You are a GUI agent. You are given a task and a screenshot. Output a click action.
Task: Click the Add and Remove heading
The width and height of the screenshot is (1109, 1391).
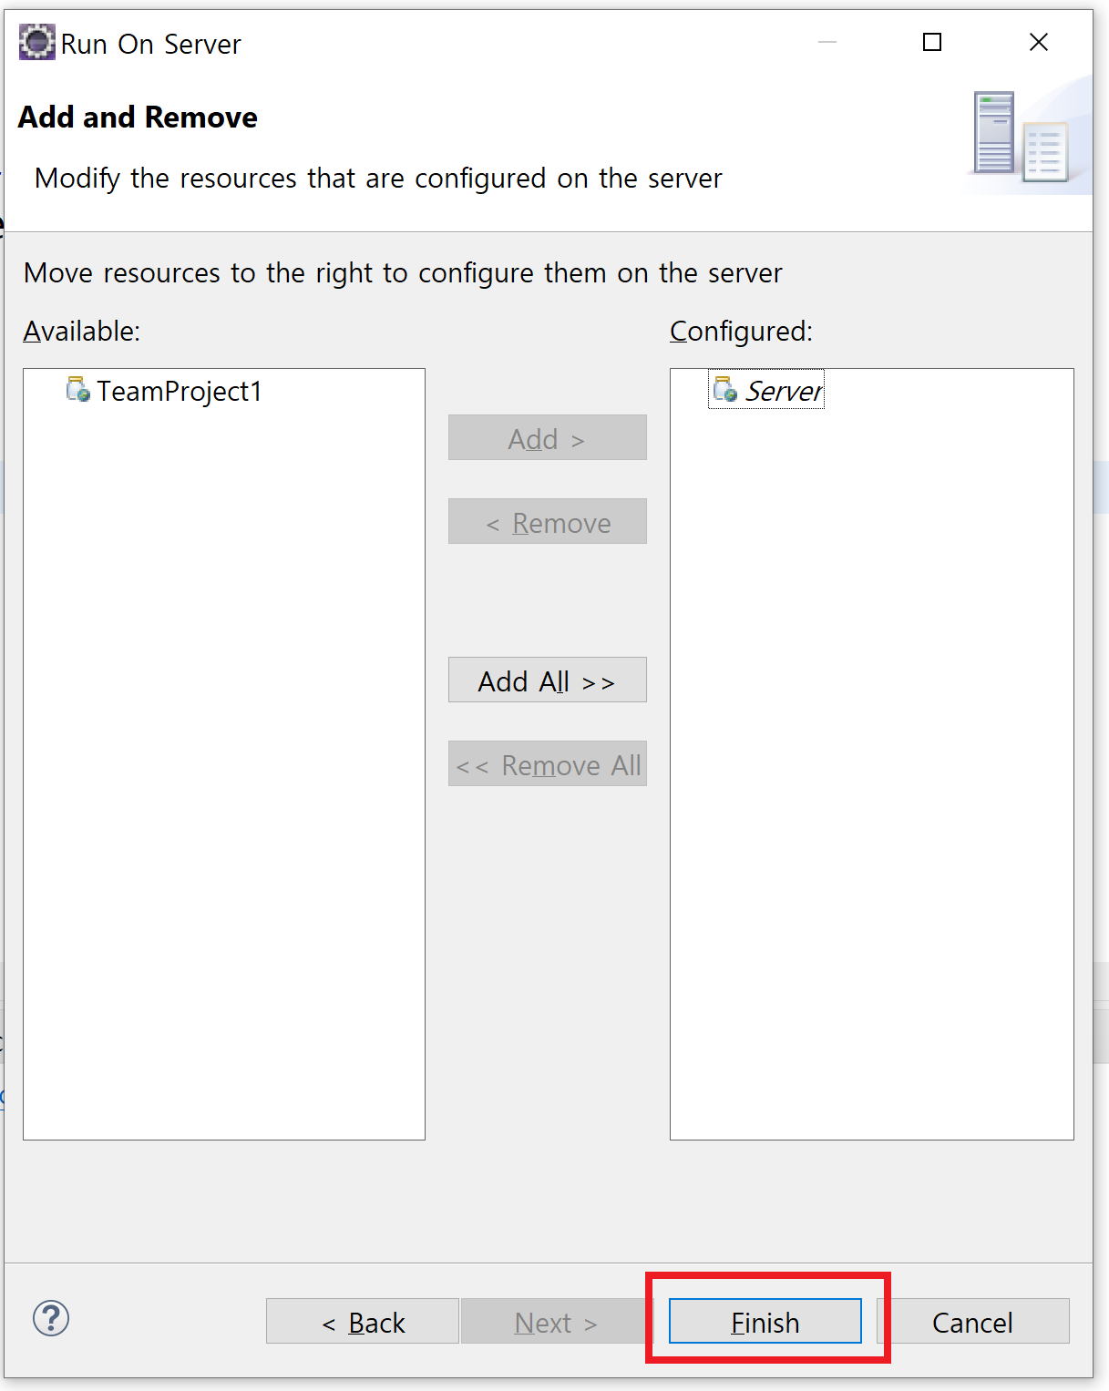click(138, 118)
